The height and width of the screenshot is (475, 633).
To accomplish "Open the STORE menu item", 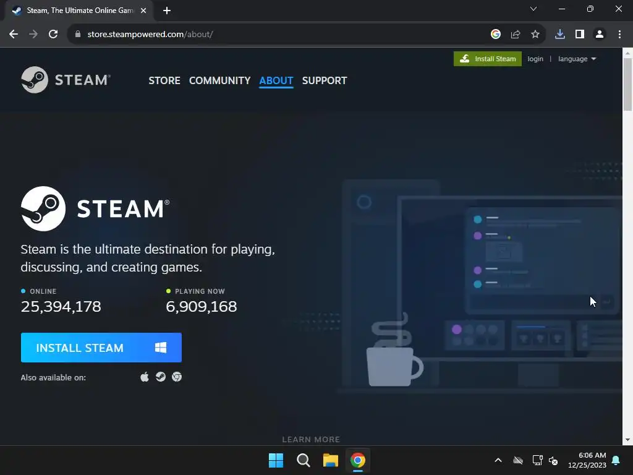I will [164, 80].
